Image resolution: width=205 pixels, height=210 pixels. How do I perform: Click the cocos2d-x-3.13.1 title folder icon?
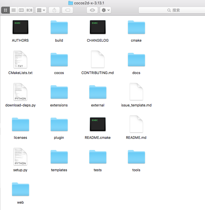71,3
